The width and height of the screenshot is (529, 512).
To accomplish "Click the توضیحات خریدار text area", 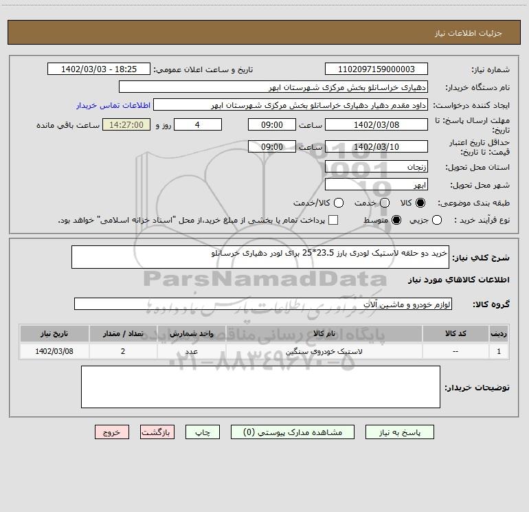I will [260, 387].
